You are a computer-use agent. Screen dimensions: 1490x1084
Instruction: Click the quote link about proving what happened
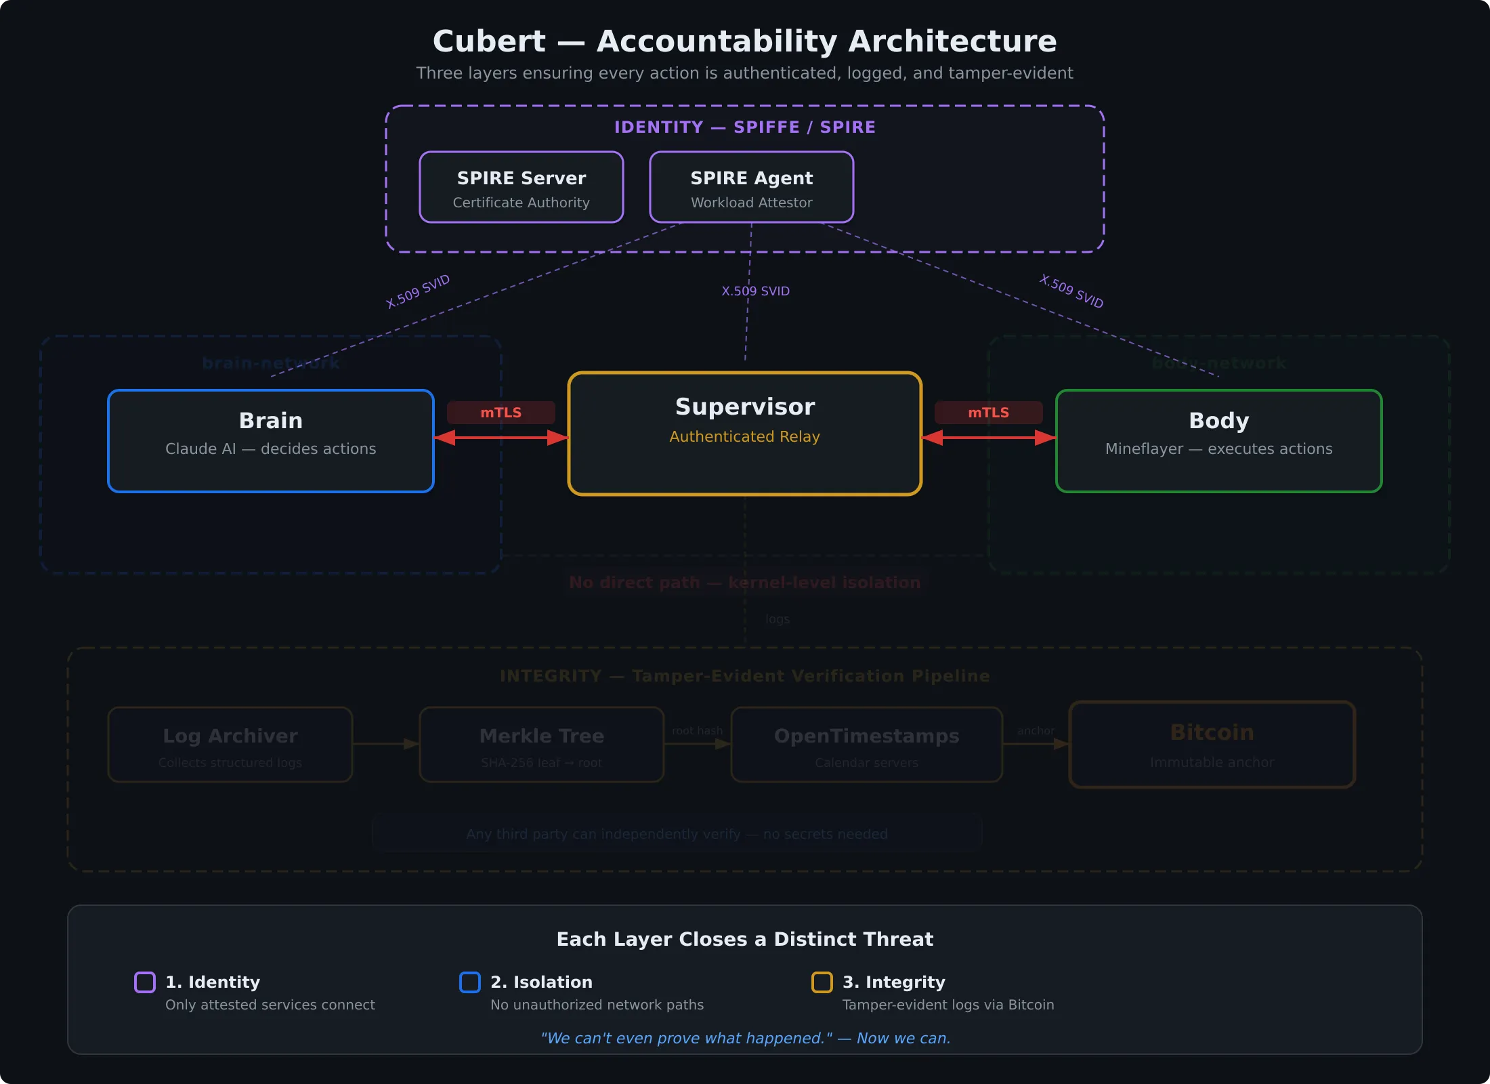coord(746,1038)
